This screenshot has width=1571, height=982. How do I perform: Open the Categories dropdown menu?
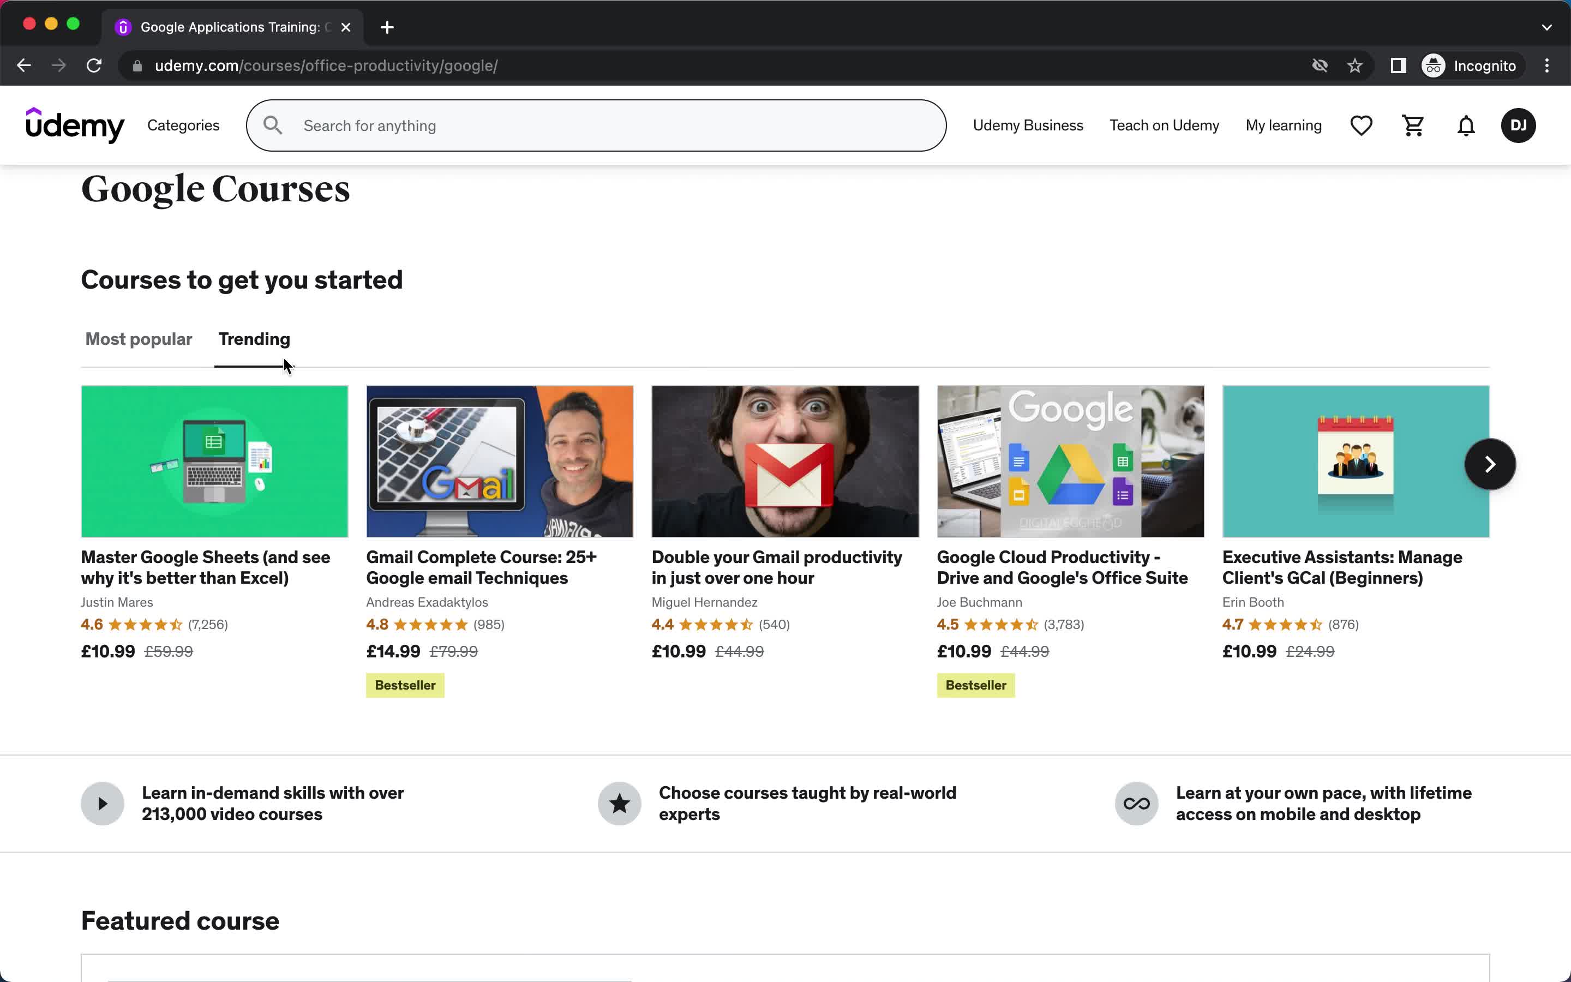(x=184, y=124)
